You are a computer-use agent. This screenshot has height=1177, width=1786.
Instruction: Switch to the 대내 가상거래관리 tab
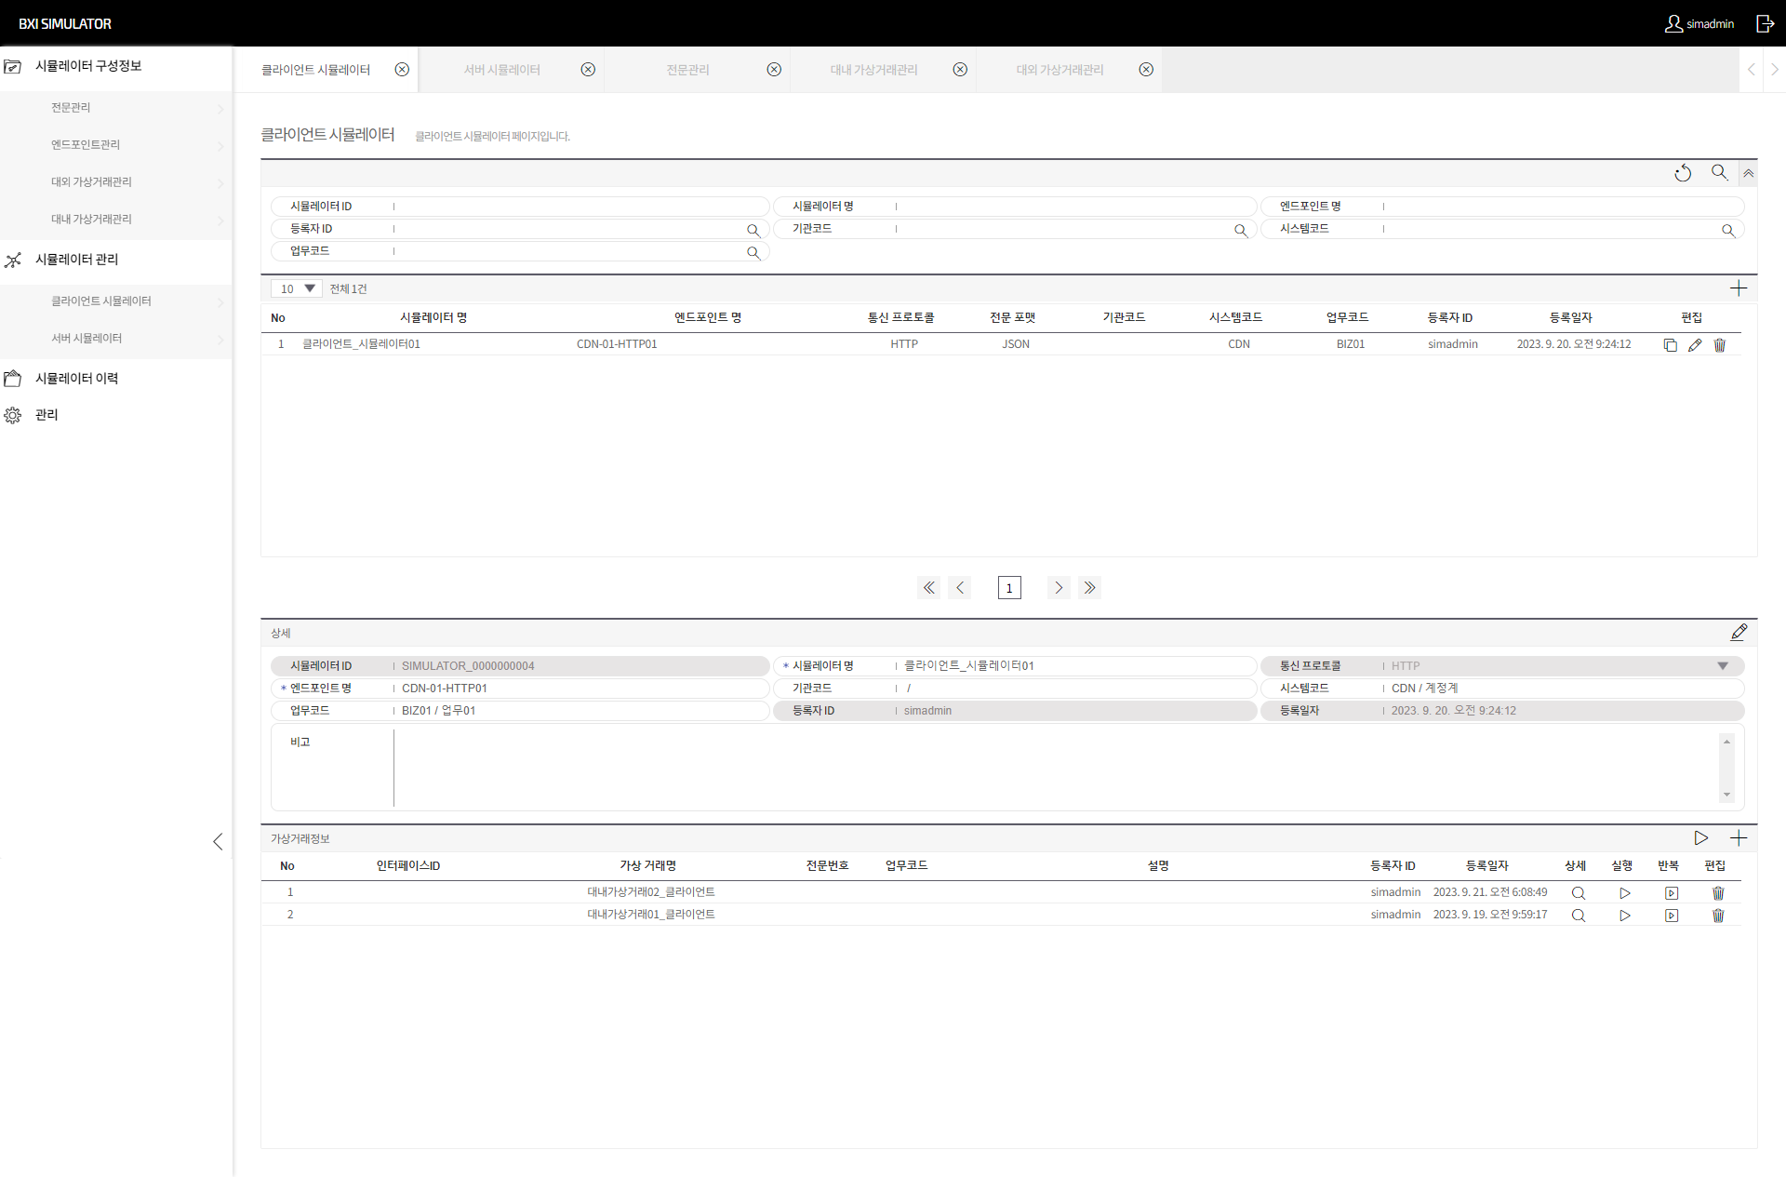tap(873, 70)
